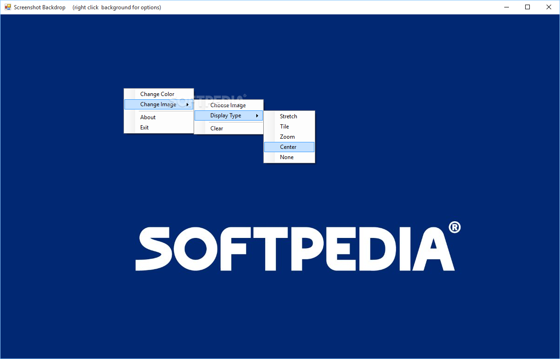This screenshot has width=560, height=359.
Task: Set display type to Center
Action: pyautogui.click(x=289, y=147)
